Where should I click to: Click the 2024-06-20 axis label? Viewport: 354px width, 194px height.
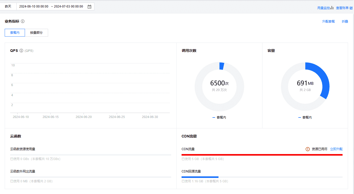(83, 117)
